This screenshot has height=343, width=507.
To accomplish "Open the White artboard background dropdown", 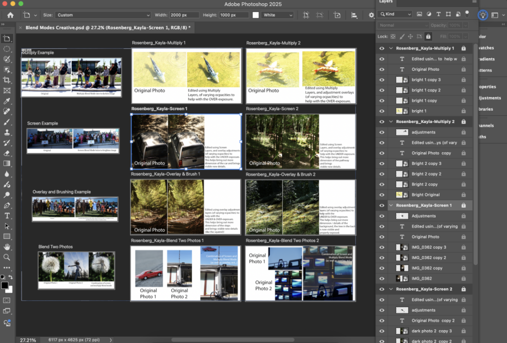I will coord(277,15).
